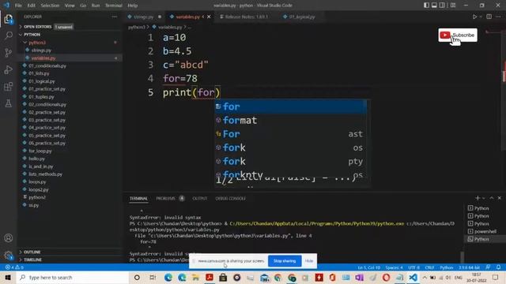Open the Accounts icon
Screen dimensions: 506x284
coord(9,238)
